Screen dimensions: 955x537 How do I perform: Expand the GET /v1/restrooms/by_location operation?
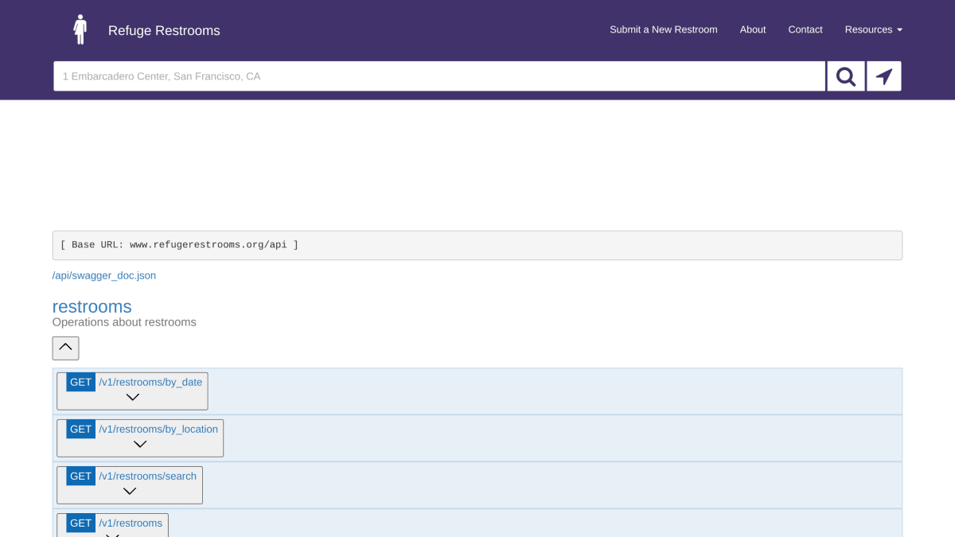[140, 438]
